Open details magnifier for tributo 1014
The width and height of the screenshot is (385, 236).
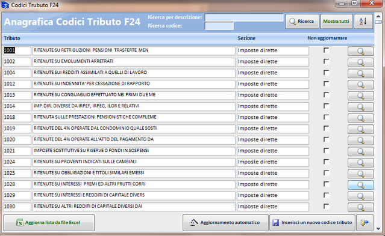[361, 107]
